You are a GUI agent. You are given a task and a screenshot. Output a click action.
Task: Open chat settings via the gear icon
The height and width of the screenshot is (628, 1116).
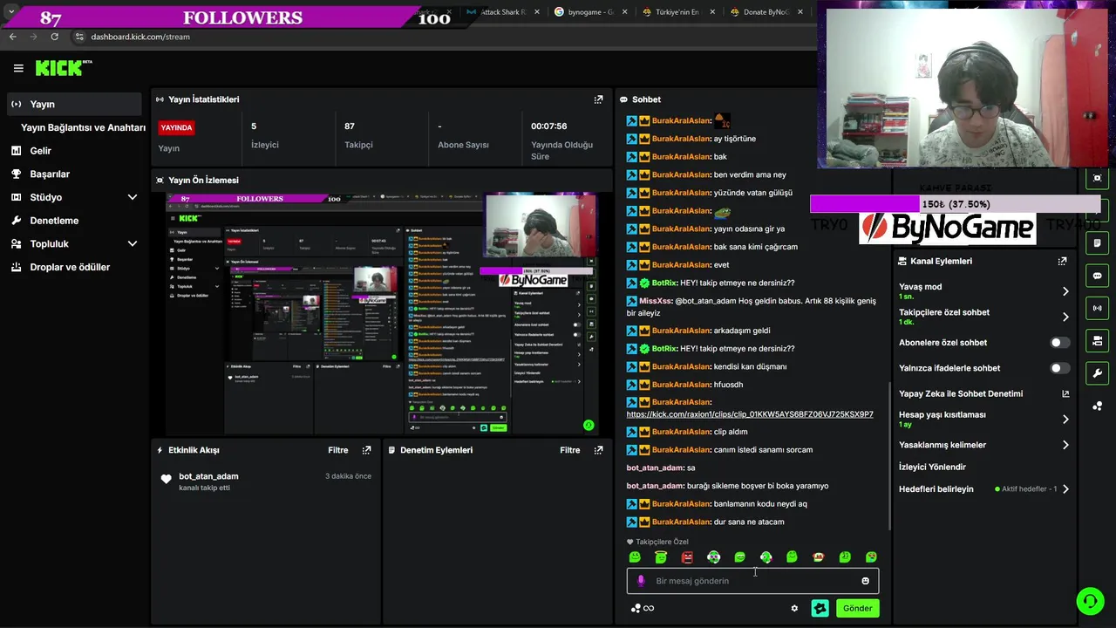coord(794,608)
